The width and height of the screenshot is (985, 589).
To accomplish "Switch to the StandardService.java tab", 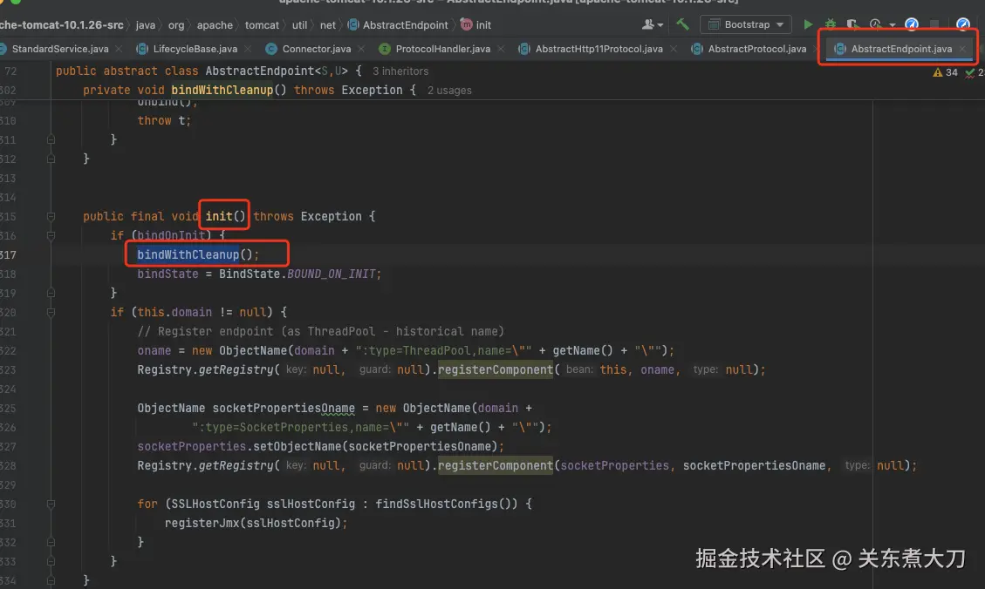I will [59, 49].
